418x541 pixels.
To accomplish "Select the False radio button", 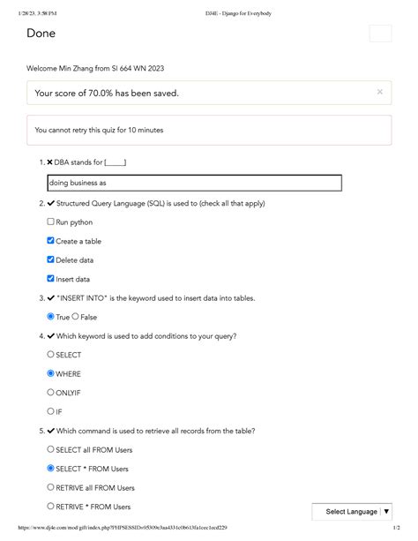I will (x=75, y=316).
